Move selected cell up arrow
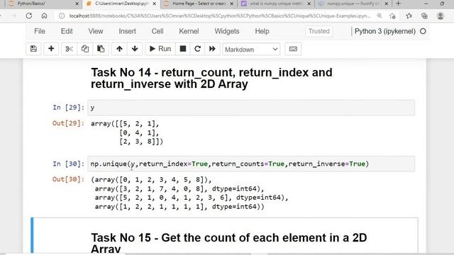 point(119,49)
